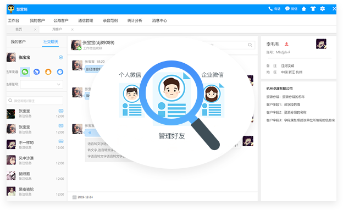The image size is (343, 210).
Task: Click the red user icon beside 李毛毛
Action: (286, 45)
